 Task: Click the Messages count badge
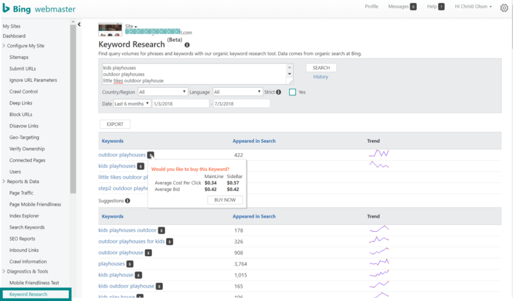(x=413, y=6)
